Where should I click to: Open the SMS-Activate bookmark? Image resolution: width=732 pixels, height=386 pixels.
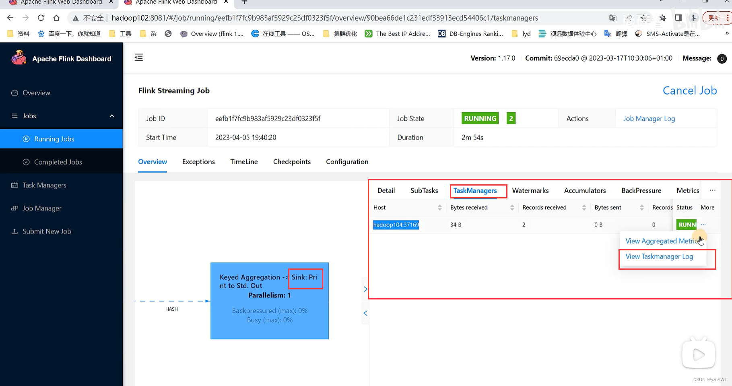point(668,34)
